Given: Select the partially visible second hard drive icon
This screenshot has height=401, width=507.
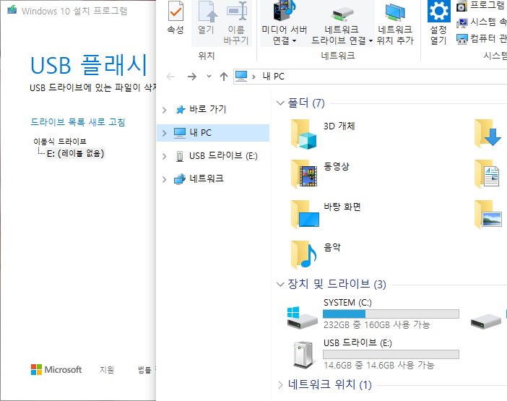Looking at the screenshot, I should (486, 322).
